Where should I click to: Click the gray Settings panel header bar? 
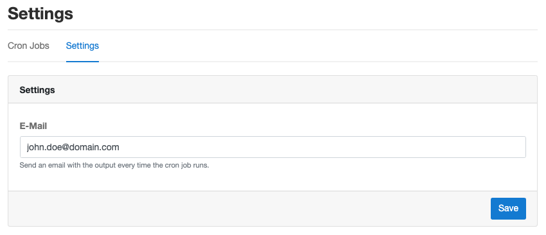(272, 89)
